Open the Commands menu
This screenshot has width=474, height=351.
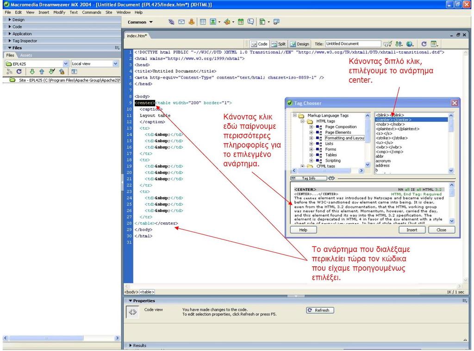click(x=92, y=13)
